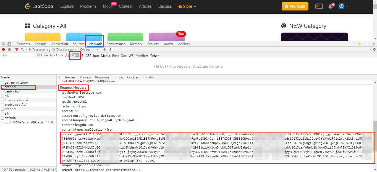Open the purple category card marked New

pos(166,36)
